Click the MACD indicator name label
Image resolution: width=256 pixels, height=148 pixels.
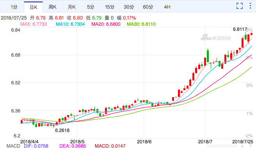click(x=13, y=146)
